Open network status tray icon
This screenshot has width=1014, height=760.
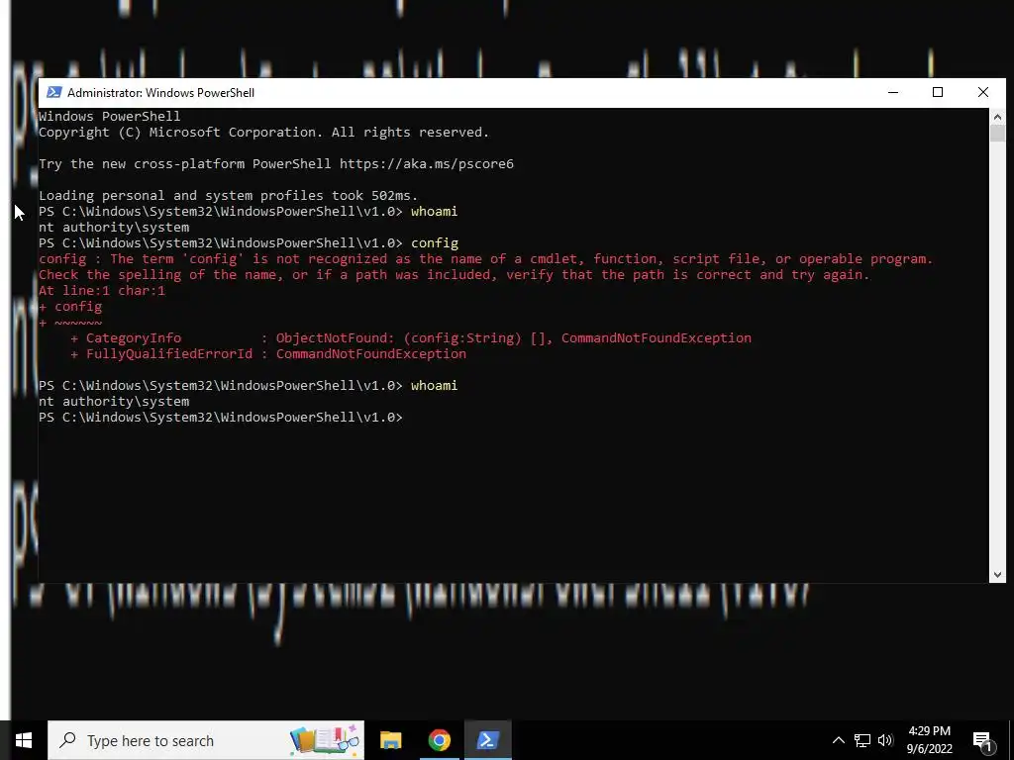(862, 740)
